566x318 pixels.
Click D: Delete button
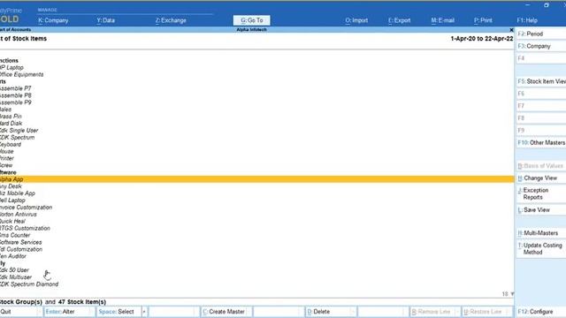tap(330, 312)
